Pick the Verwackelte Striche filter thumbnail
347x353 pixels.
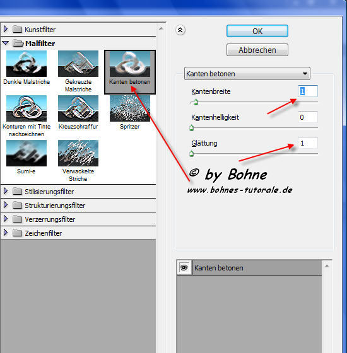point(78,153)
